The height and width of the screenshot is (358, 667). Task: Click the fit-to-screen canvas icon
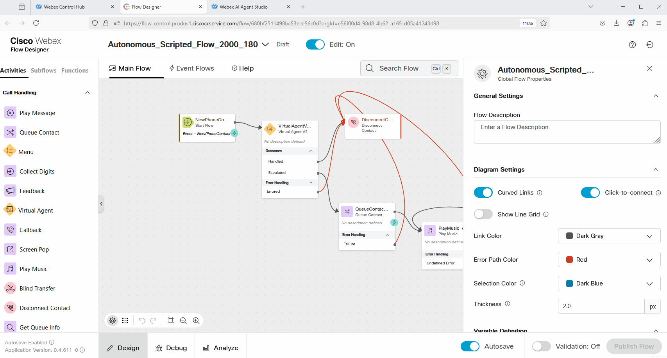click(171, 321)
